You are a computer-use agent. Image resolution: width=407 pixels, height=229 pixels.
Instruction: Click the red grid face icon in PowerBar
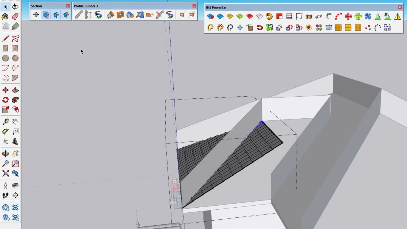coord(250,16)
